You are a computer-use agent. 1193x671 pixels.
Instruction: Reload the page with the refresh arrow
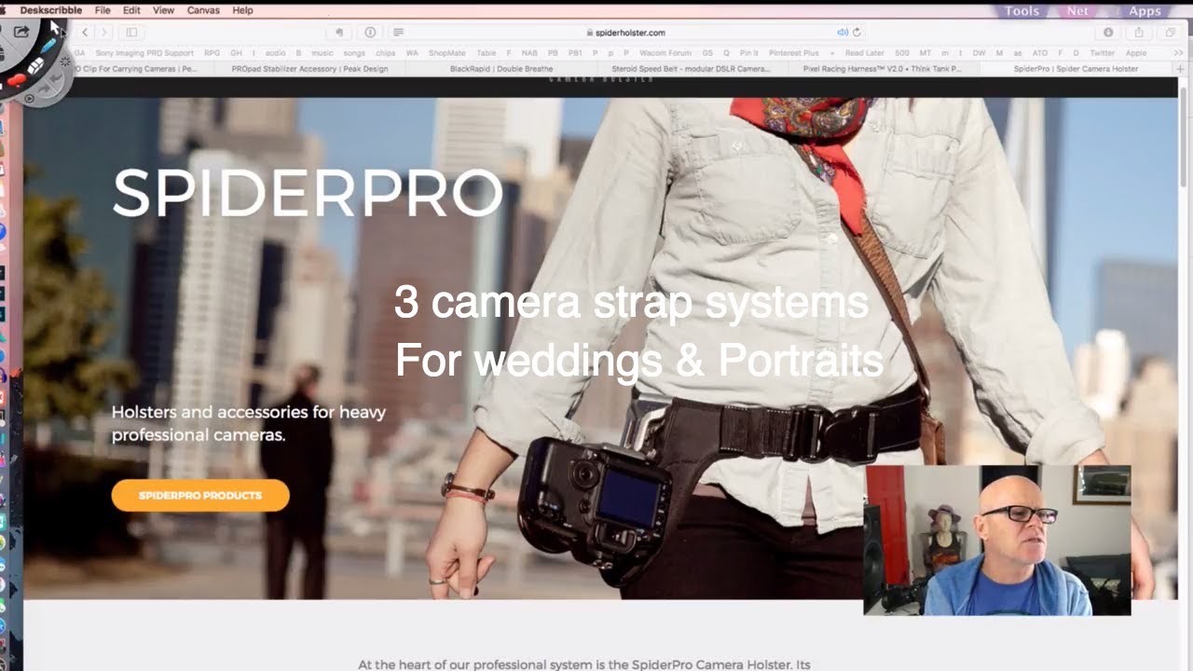(x=857, y=32)
